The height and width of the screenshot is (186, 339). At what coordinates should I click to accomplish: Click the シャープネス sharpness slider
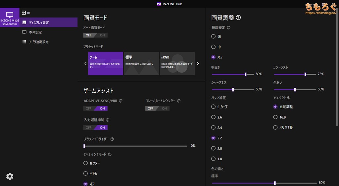[x=233, y=89]
